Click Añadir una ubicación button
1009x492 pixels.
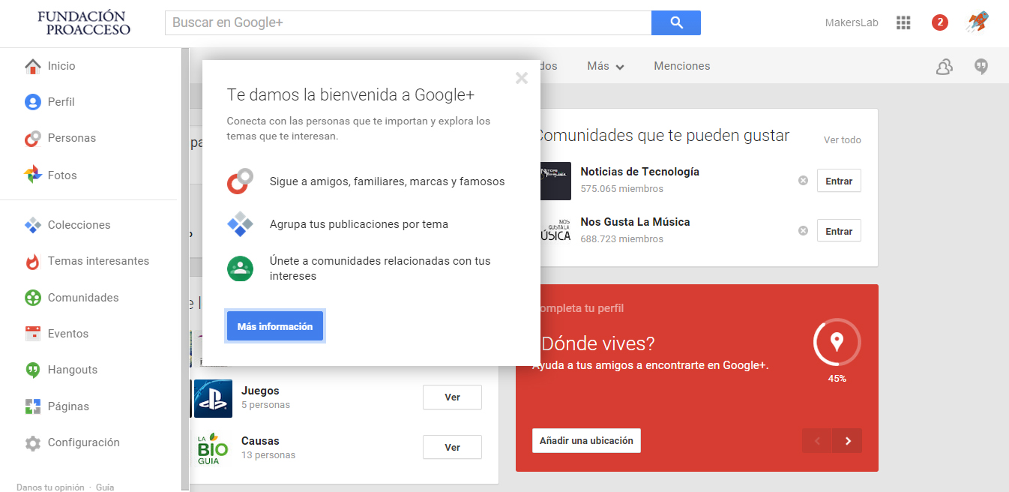[x=586, y=440]
